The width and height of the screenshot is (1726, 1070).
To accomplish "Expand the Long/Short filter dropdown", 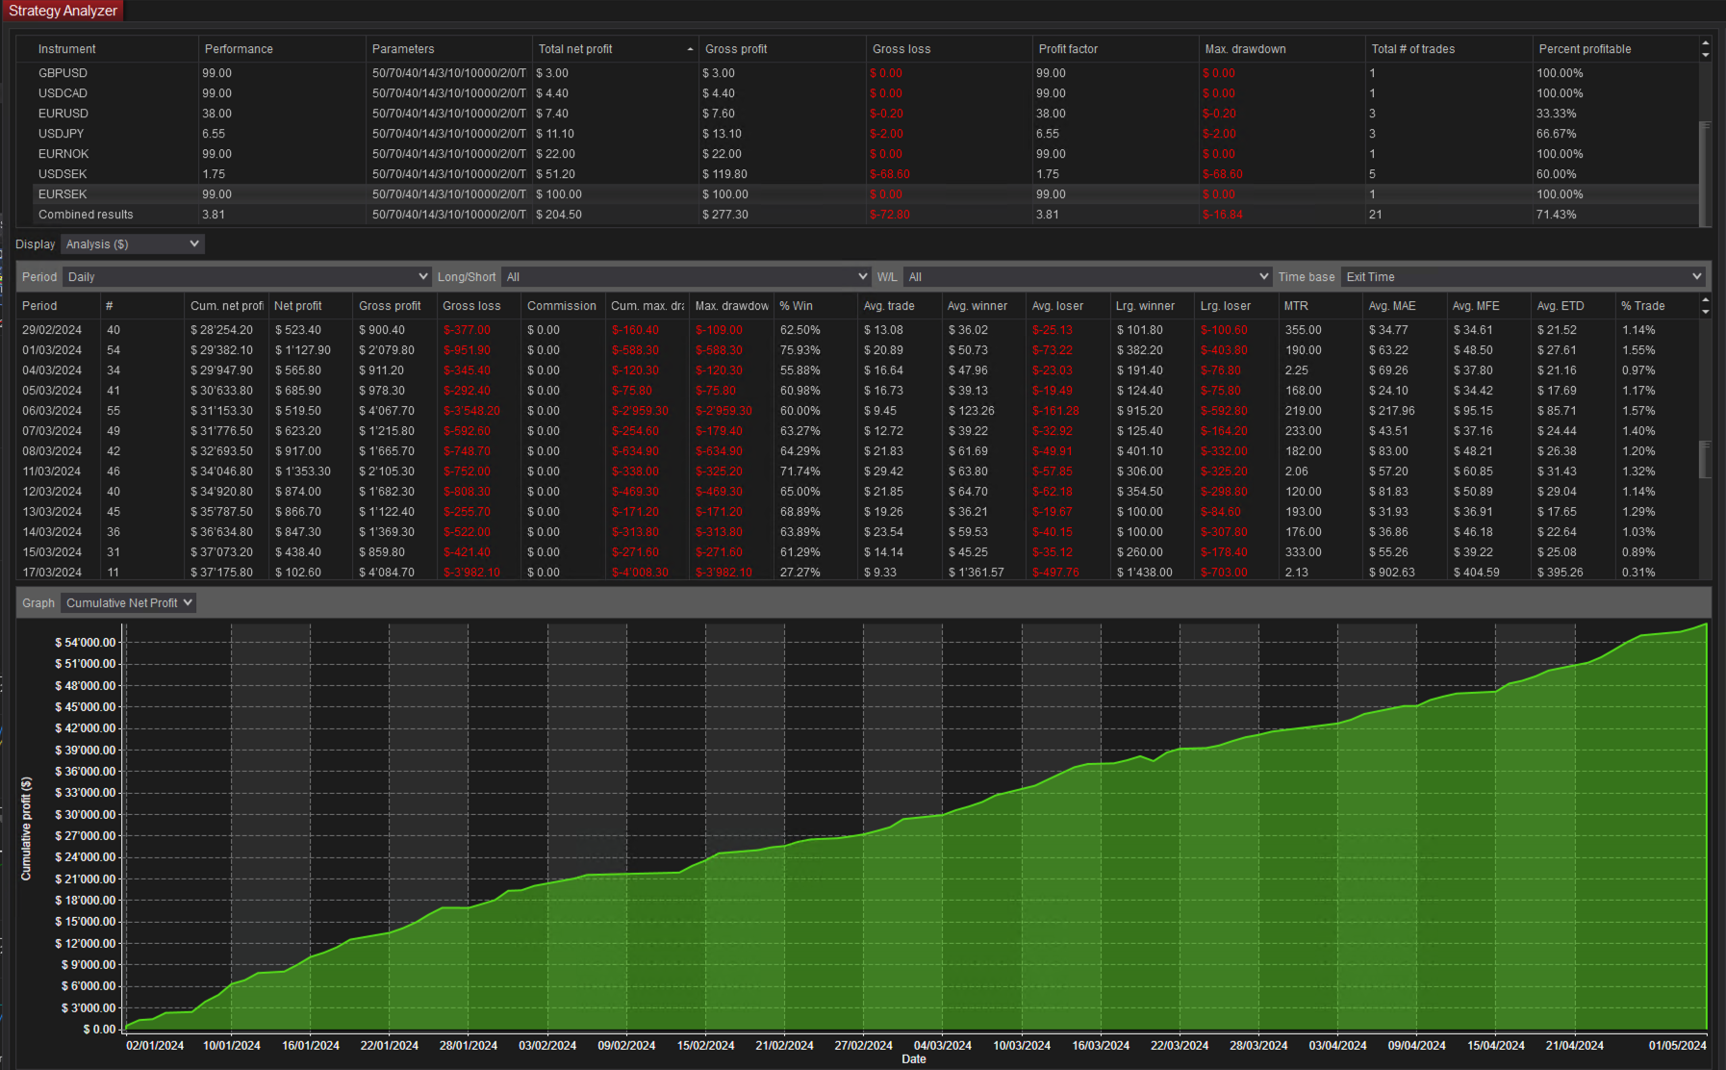I will tap(686, 277).
